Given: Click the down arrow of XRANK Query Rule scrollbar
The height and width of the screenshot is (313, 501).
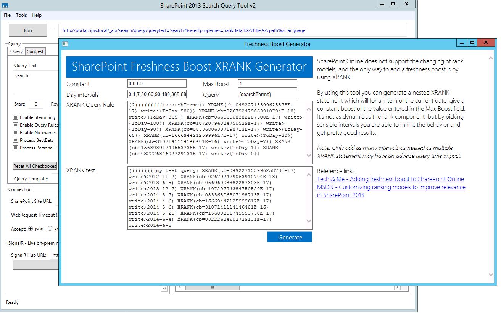Looking at the screenshot, I should [309, 156].
